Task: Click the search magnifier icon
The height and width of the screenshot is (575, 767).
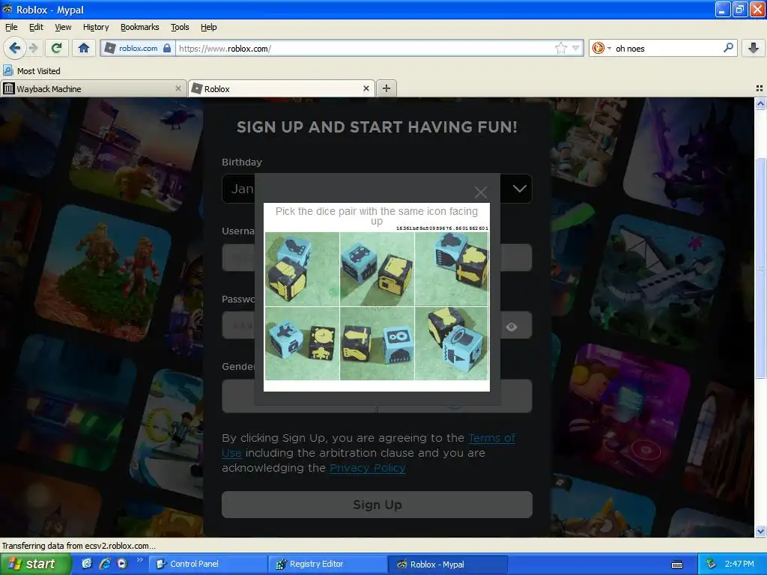Action: click(x=728, y=48)
